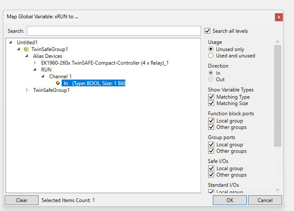Collapse the RUN alias device node

[35, 70]
